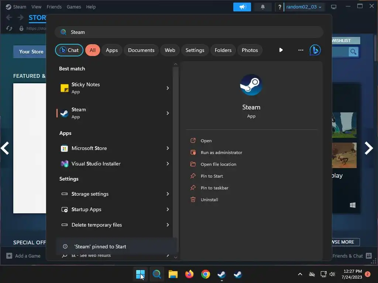The height and width of the screenshot is (283, 378).
Task: Click the large Steam logo in preview pane
Action: pos(251,85)
